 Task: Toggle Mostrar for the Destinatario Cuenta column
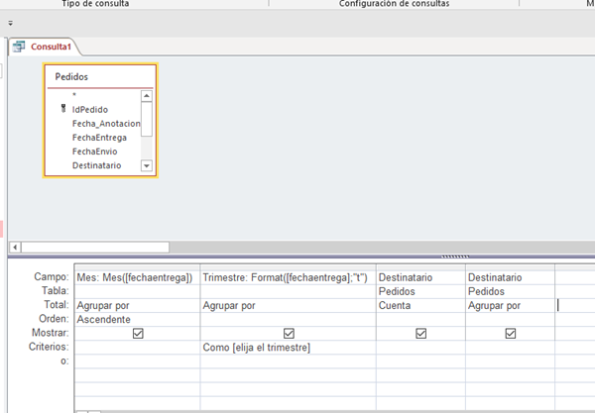click(420, 334)
